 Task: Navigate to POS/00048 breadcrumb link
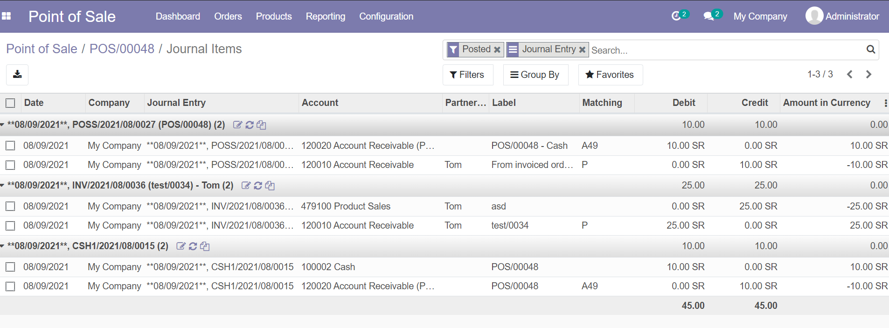click(x=122, y=49)
